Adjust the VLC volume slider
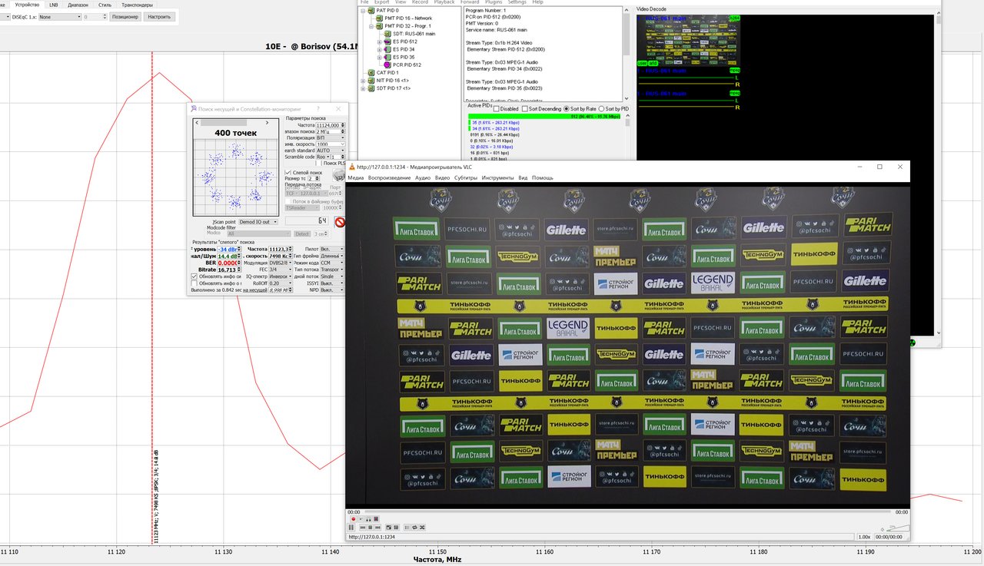The image size is (984, 566). [x=899, y=529]
